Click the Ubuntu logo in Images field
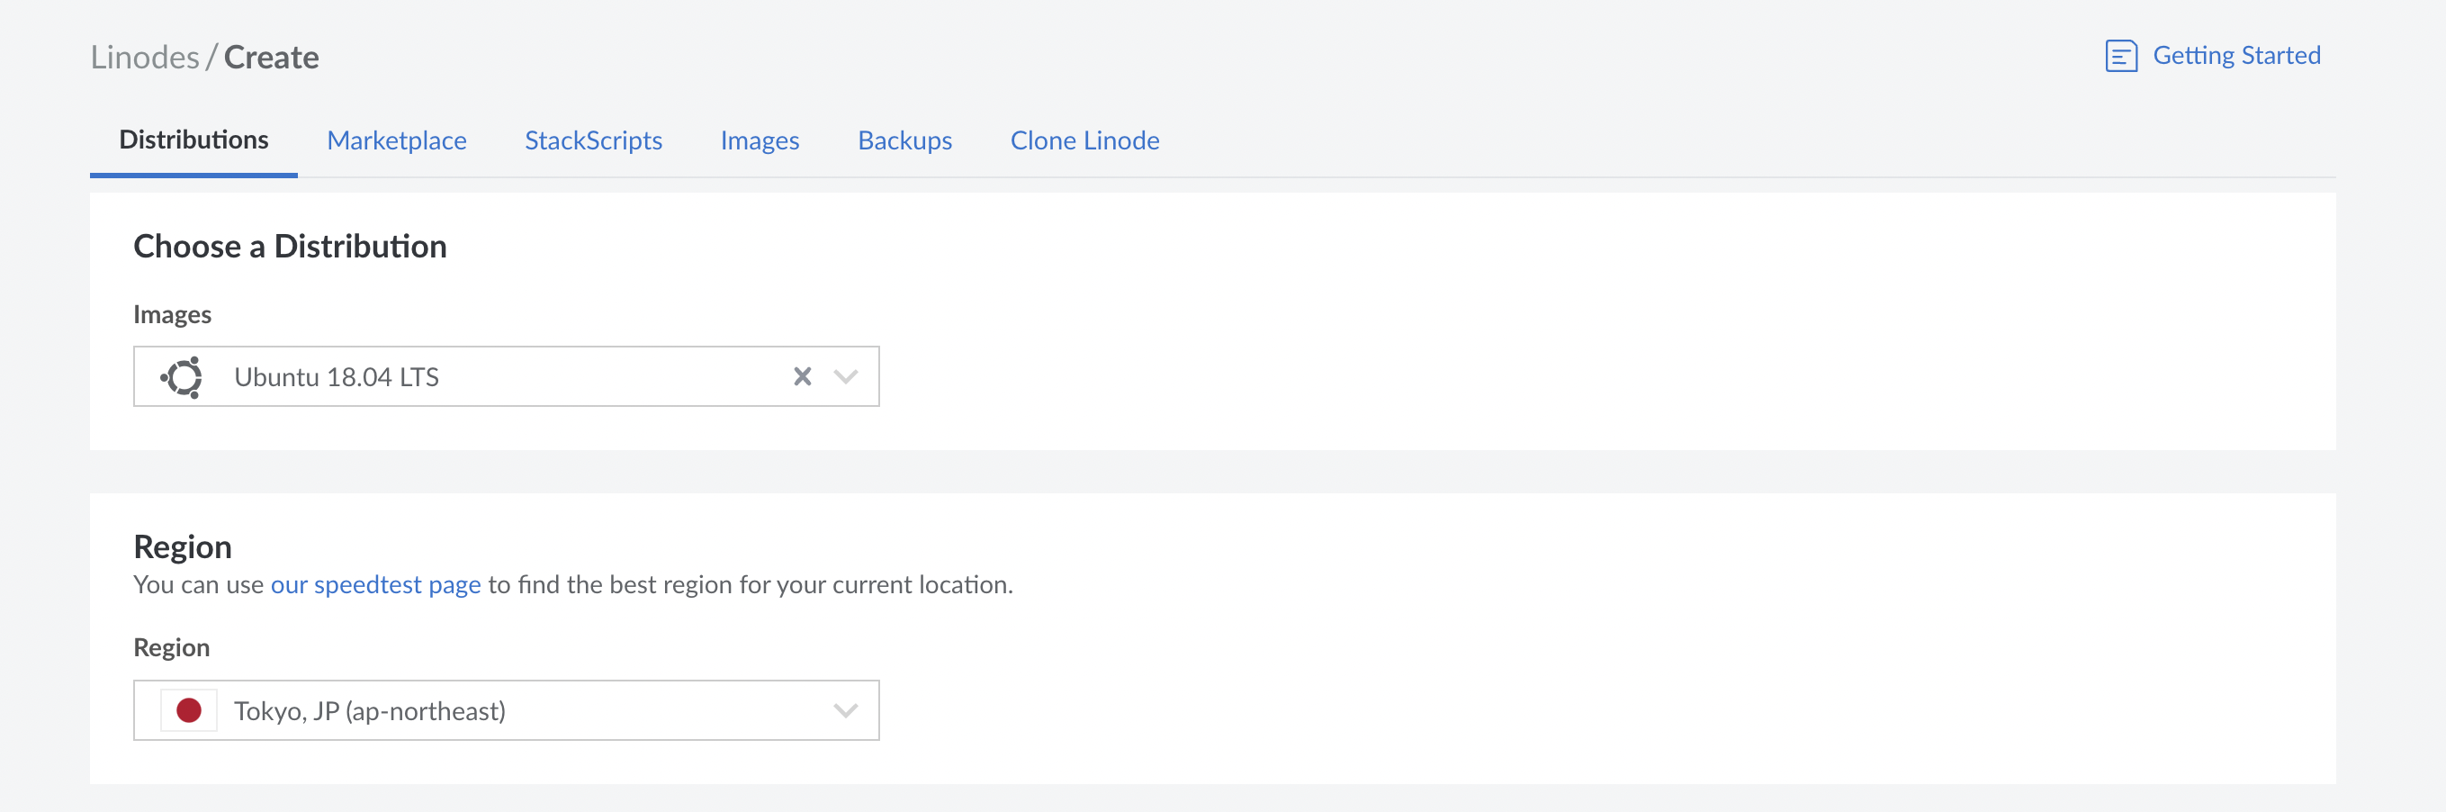Viewport: 2446px width, 812px height. click(183, 377)
